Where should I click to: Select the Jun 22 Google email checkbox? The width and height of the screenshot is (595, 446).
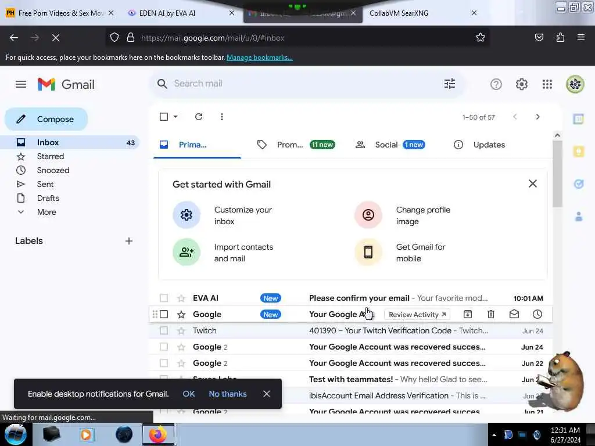(164, 364)
